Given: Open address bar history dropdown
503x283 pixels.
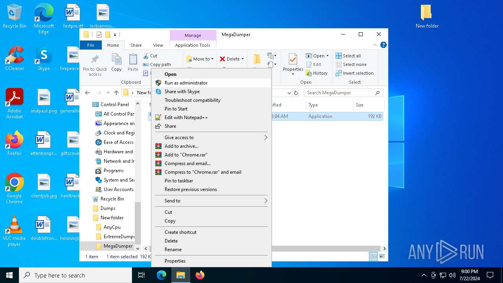Looking at the screenshot, I should pyautogui.click(x=289, y=93).
